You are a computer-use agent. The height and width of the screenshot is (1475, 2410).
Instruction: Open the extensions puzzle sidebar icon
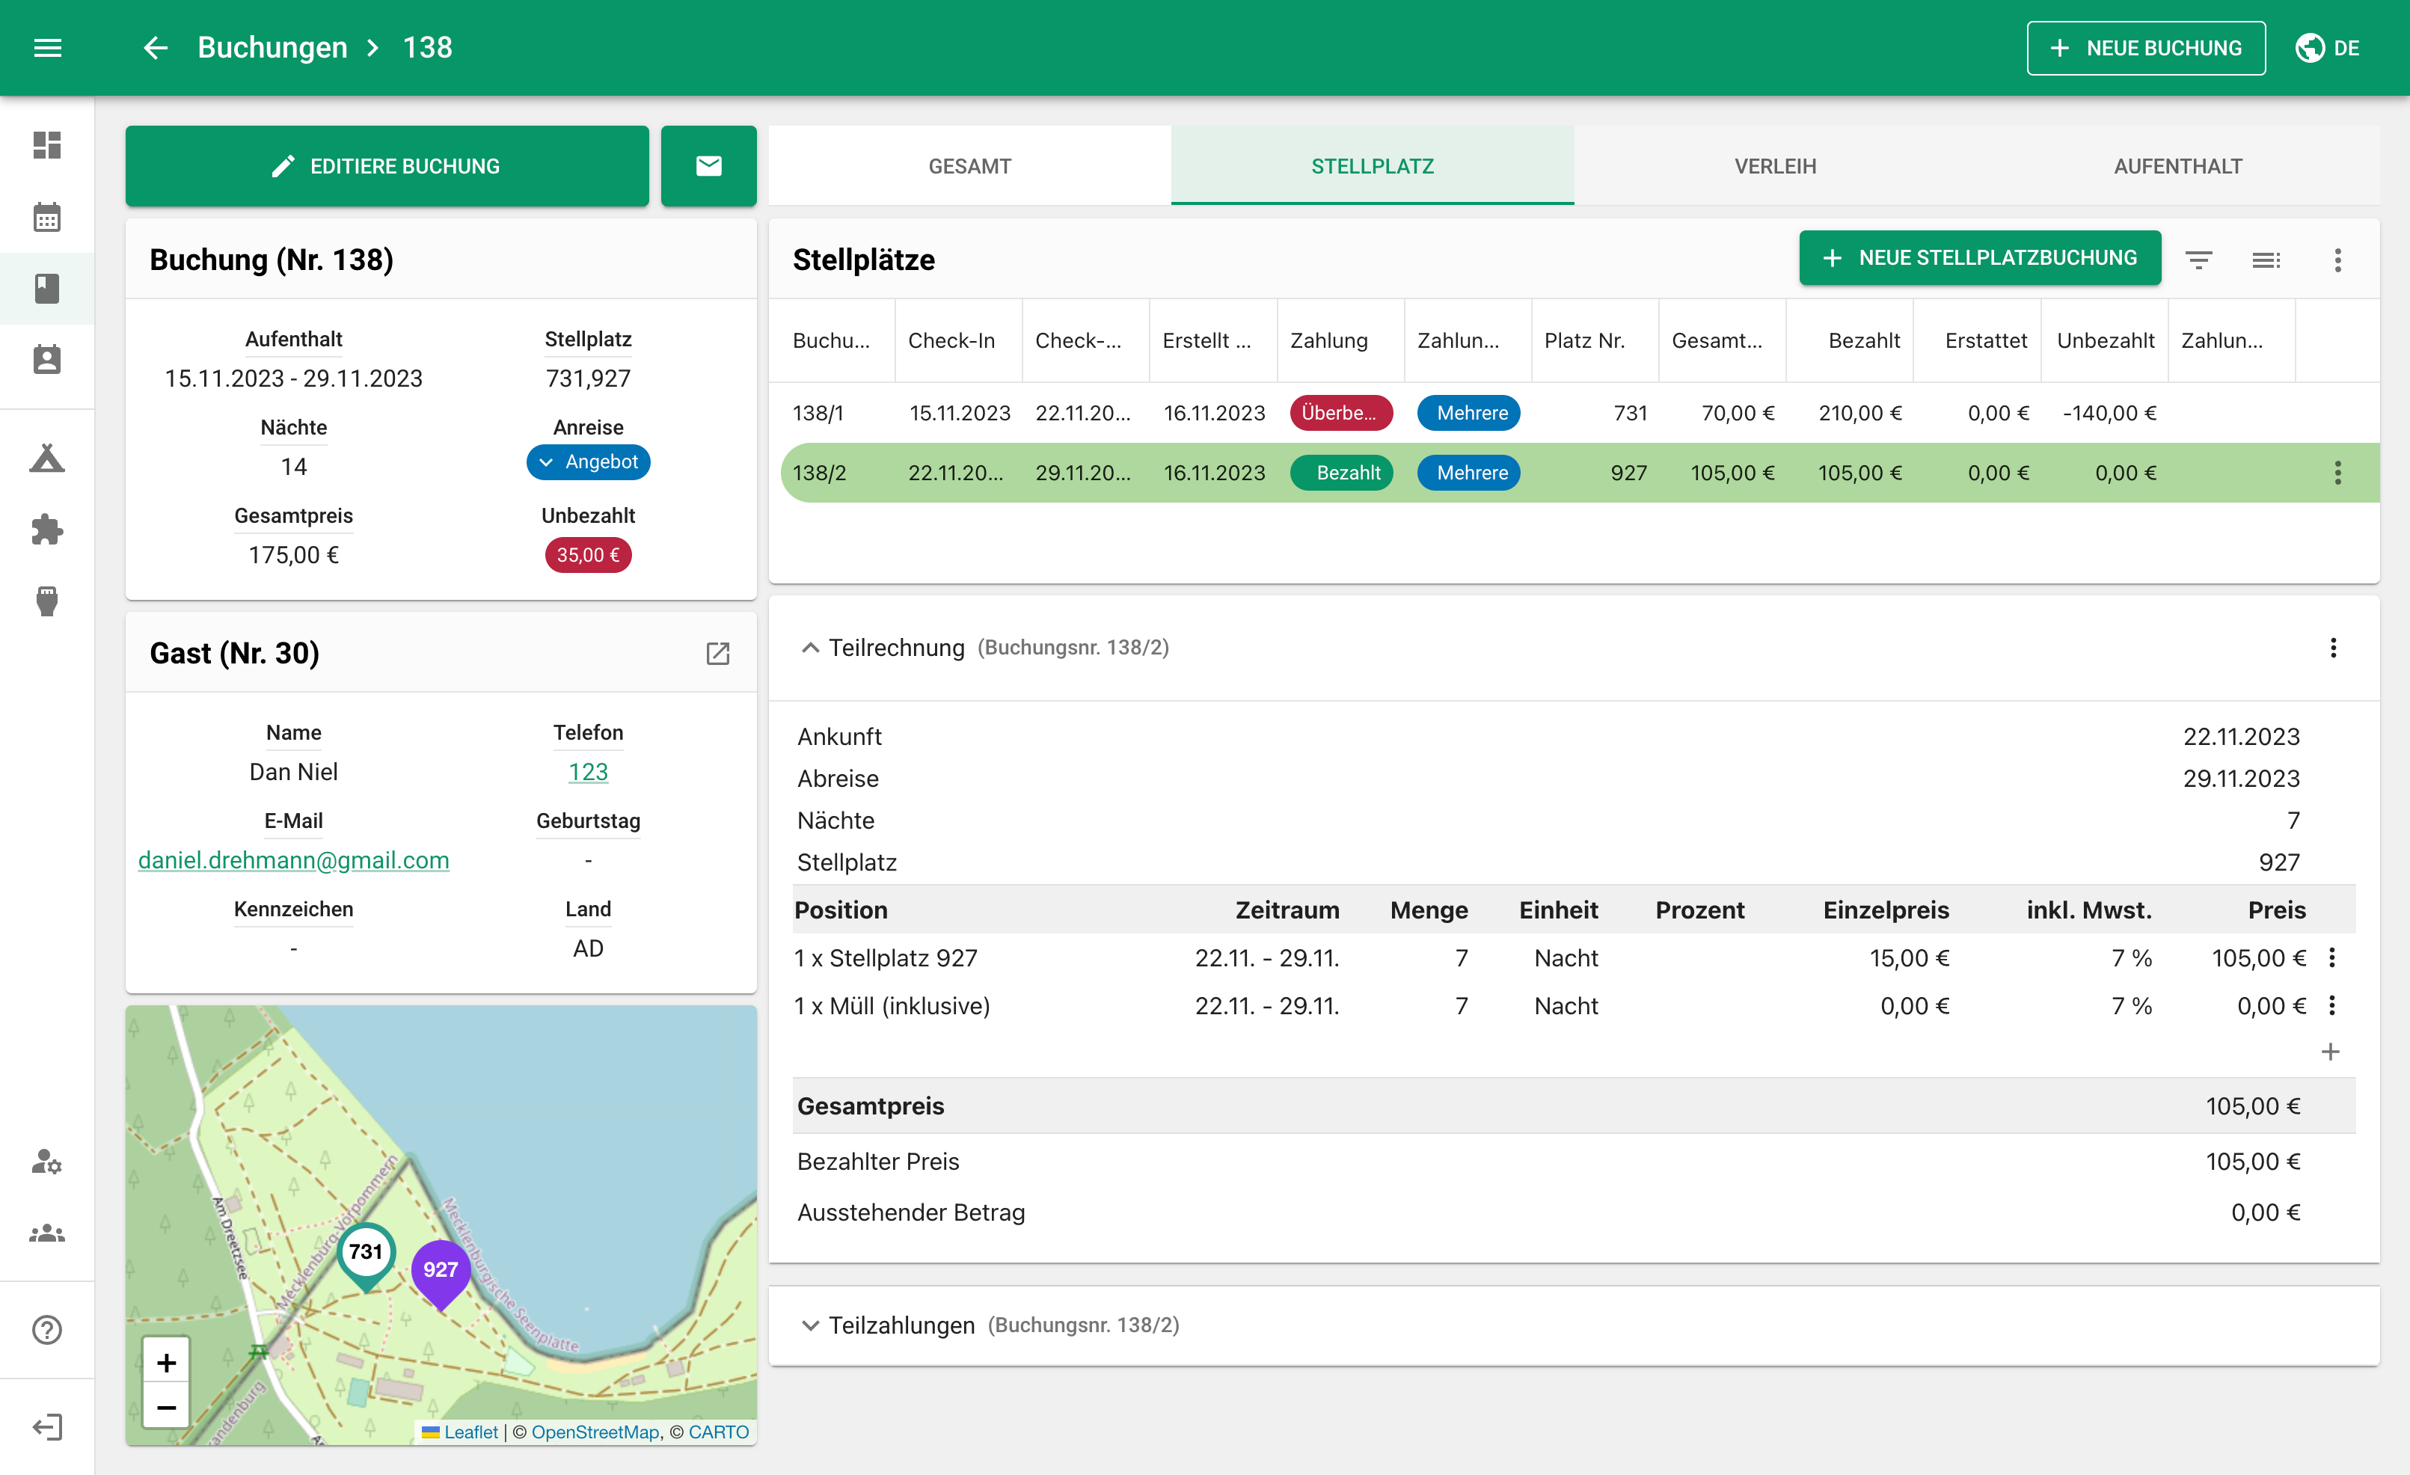pos(47,530)
